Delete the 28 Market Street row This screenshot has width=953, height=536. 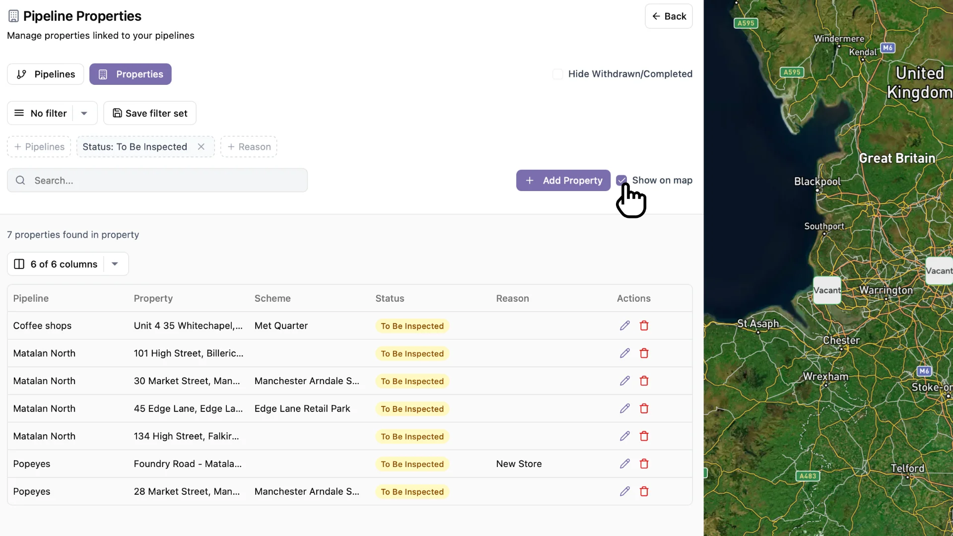[644, 491]
